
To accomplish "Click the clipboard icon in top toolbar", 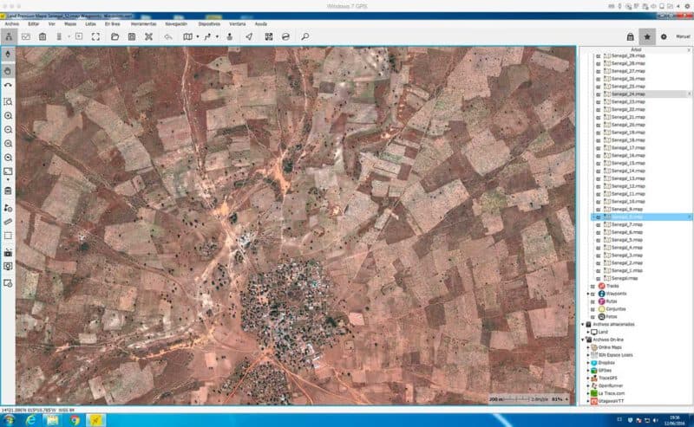I will pos(43,36).
